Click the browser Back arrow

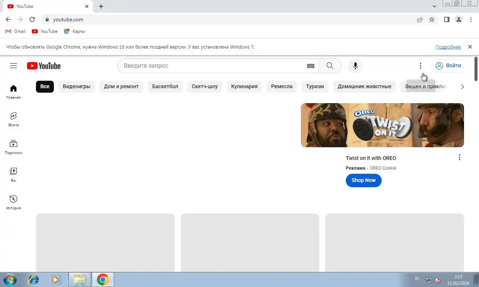(8, 19)
